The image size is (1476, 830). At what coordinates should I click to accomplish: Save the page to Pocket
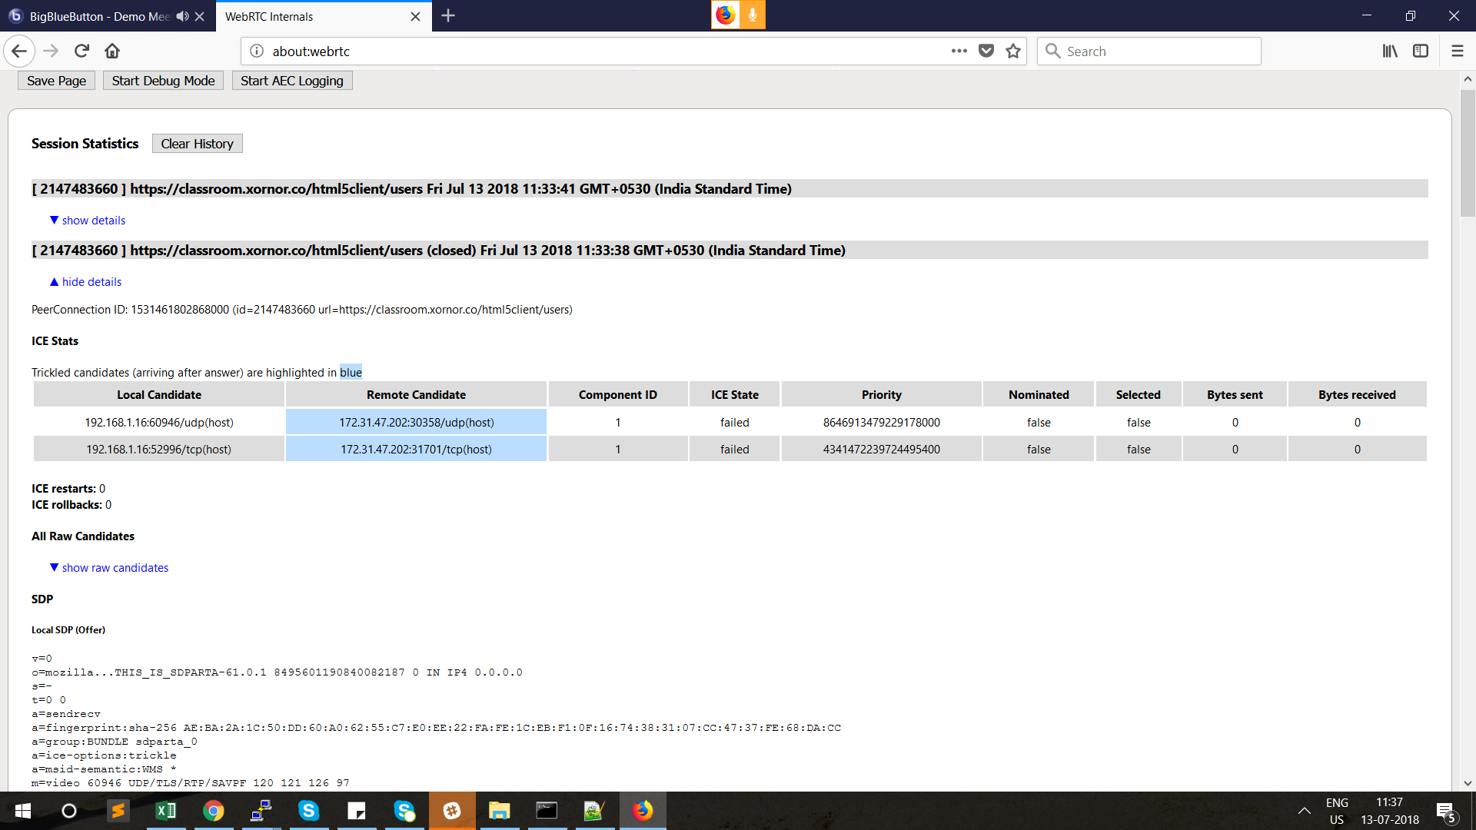tap(986, 51)
